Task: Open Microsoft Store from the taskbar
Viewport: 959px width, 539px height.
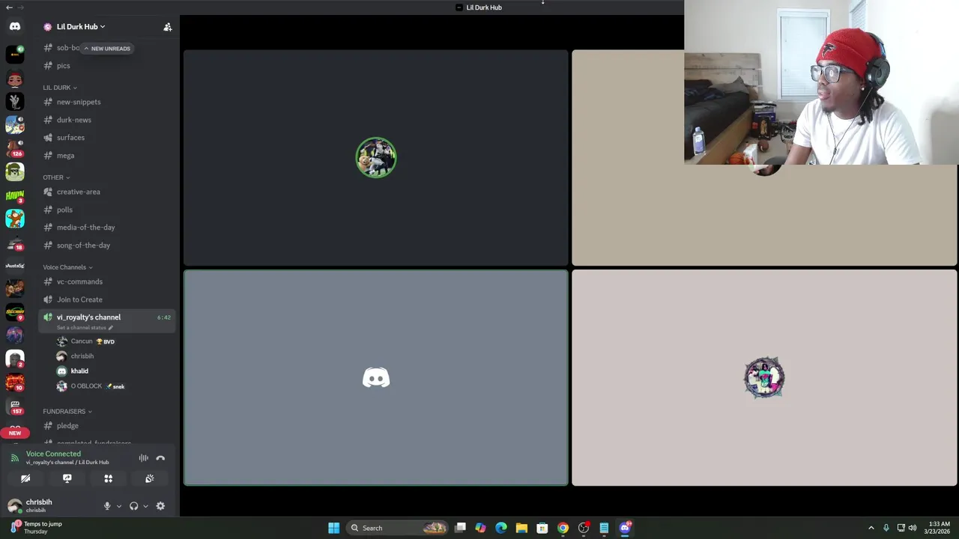Action: pyautogui.click(x=542, y=528)
